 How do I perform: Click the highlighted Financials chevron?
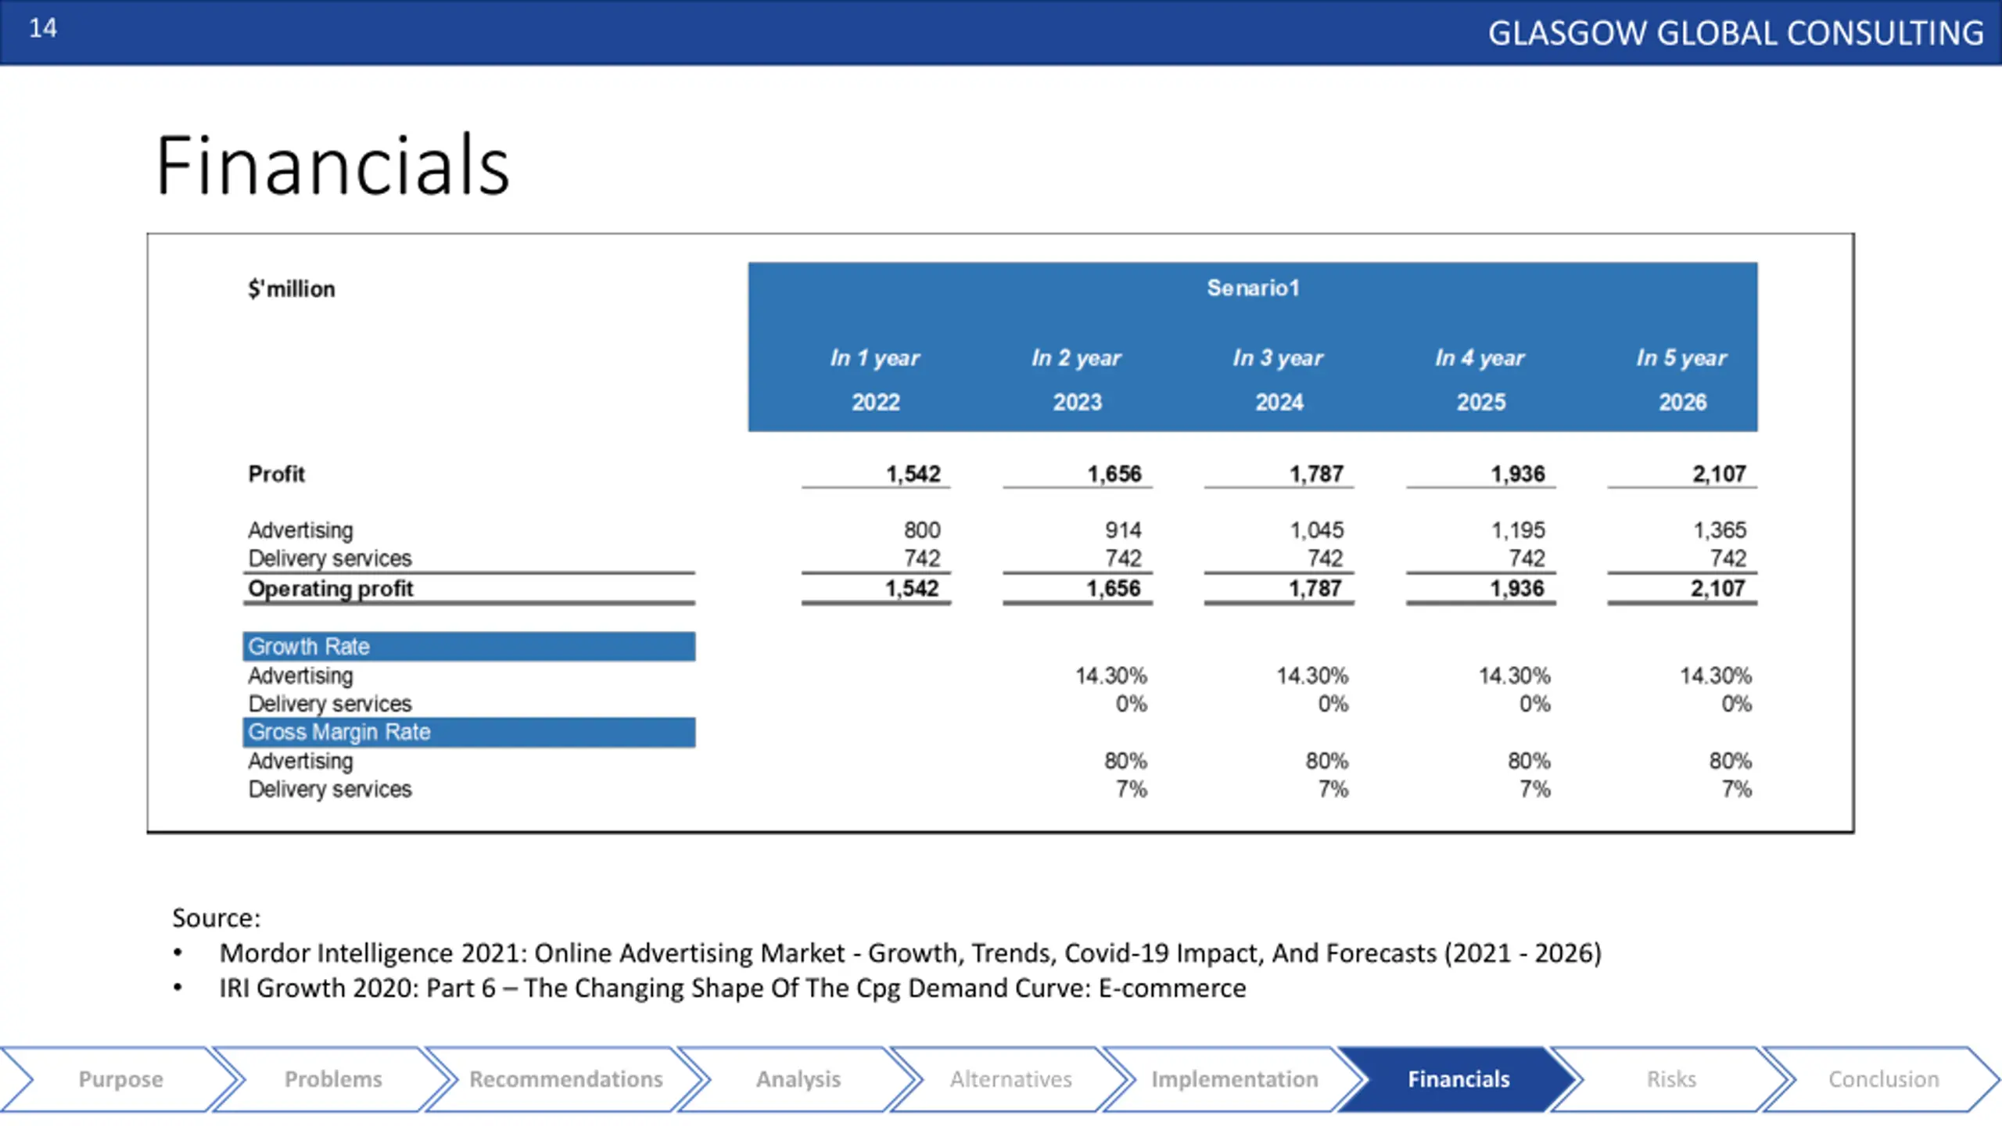[x=1458, y=1079]
